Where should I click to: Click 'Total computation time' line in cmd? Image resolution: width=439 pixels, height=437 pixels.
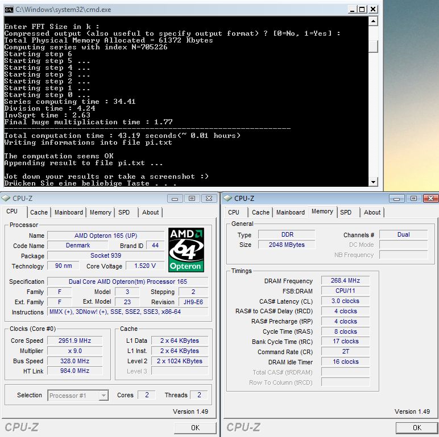point(122,136)
